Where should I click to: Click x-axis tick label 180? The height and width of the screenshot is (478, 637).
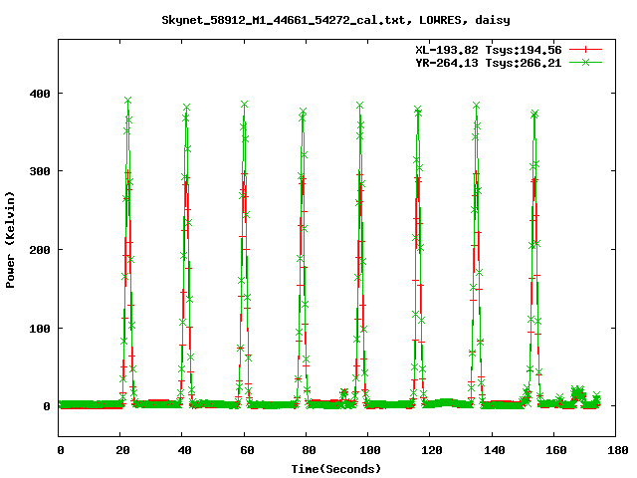(x=617, y=450)
